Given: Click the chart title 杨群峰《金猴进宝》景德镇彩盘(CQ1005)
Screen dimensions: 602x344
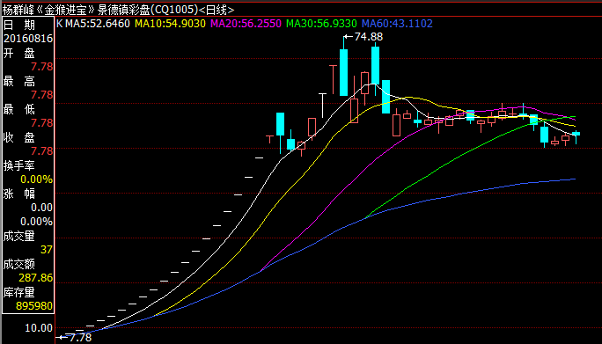Looking at the screenshot, I should click(100, 9).
